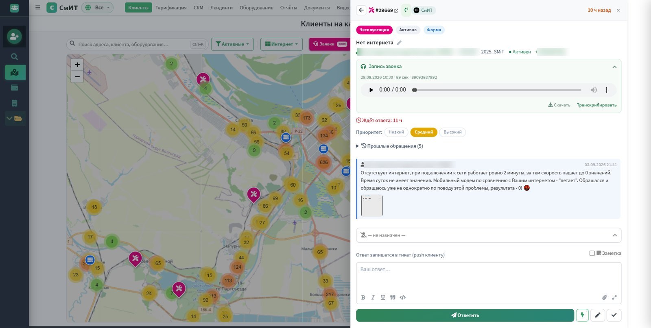Tick the Заметка checkbox
This screenshot has width=651, height=328.
[x=592, y=253]
